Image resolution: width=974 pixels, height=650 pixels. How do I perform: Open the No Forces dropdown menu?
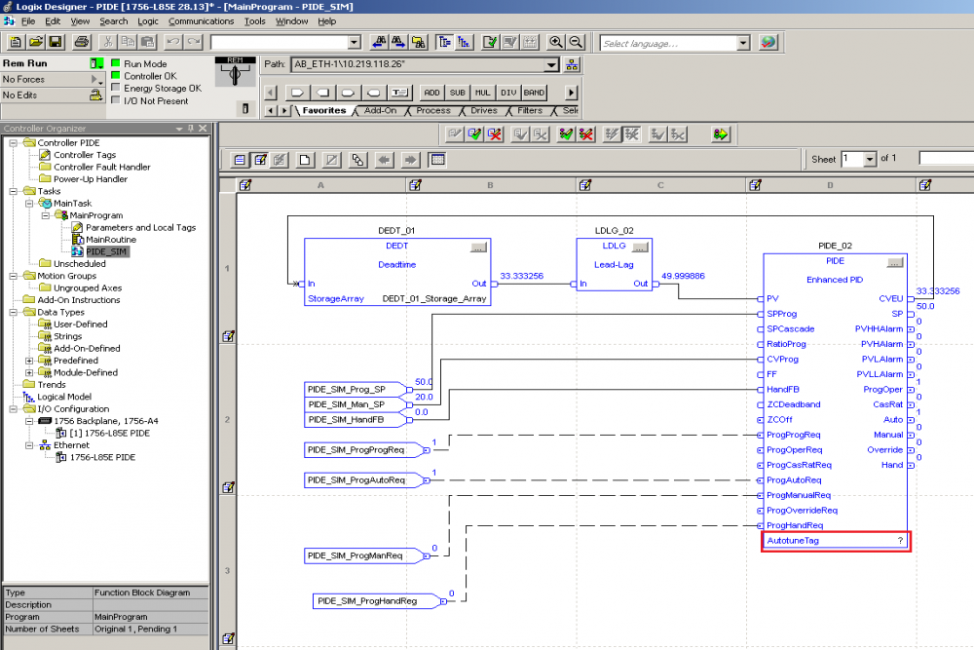click(x=96, y=80)
